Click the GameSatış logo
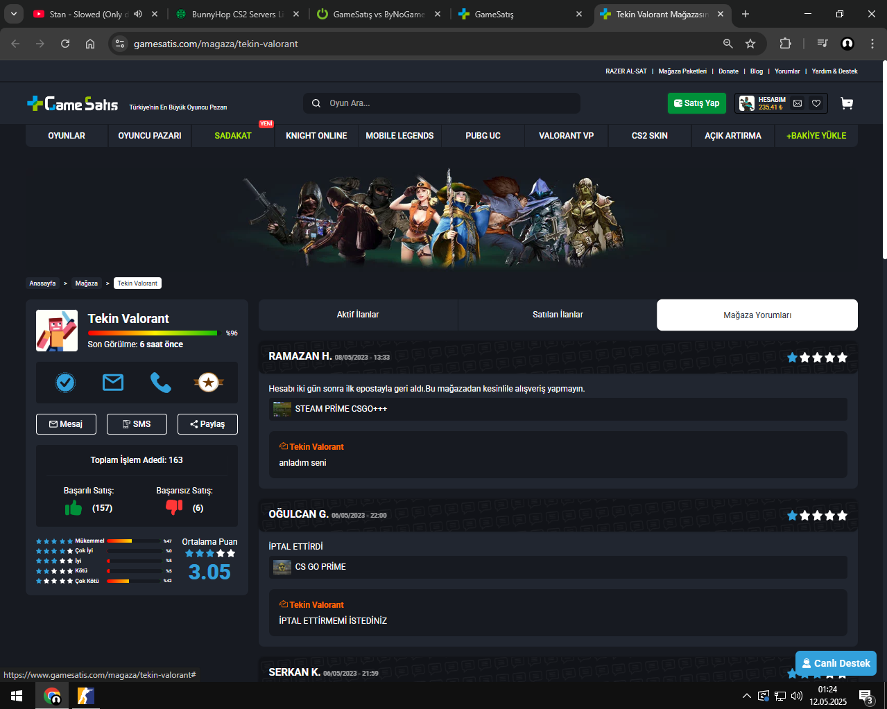 click(73, 104)
